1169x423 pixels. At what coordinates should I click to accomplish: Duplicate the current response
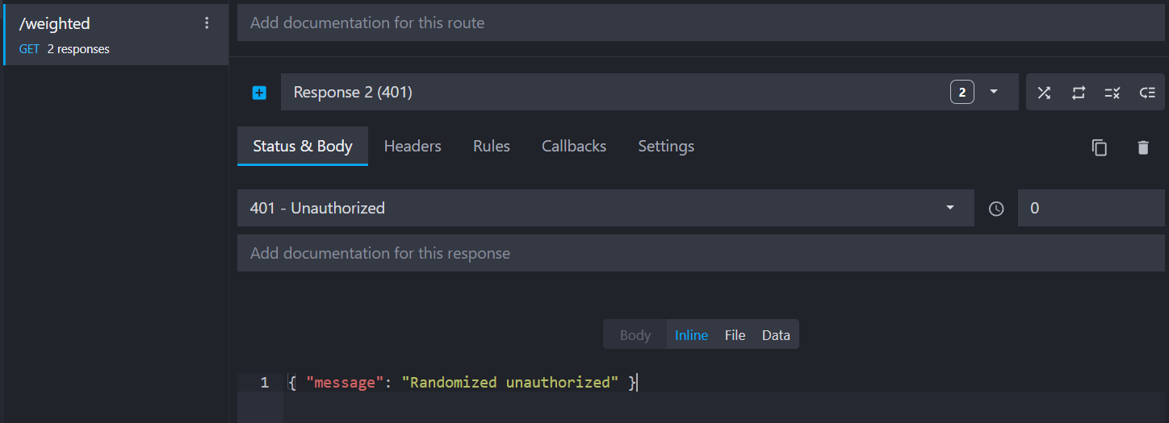(x=1099, y=147)
